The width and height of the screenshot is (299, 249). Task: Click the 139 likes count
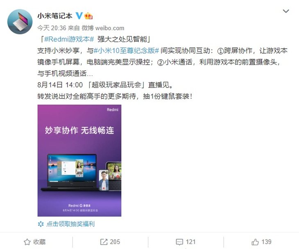click(x=266, y=242)
